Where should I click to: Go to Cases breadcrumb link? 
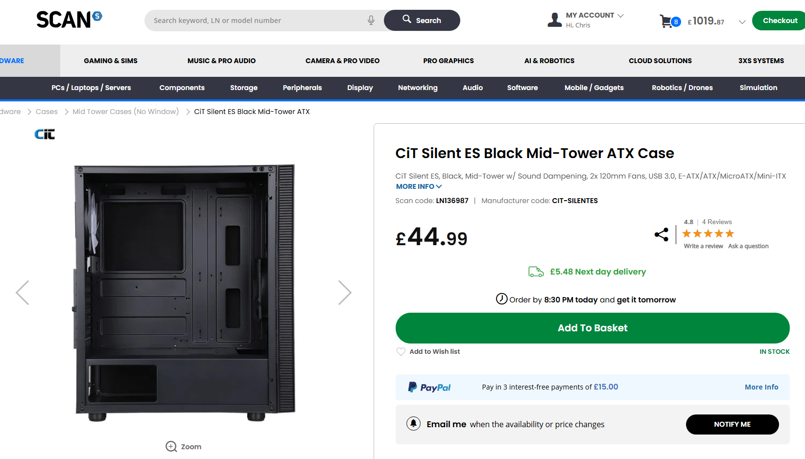click(47, 112)
